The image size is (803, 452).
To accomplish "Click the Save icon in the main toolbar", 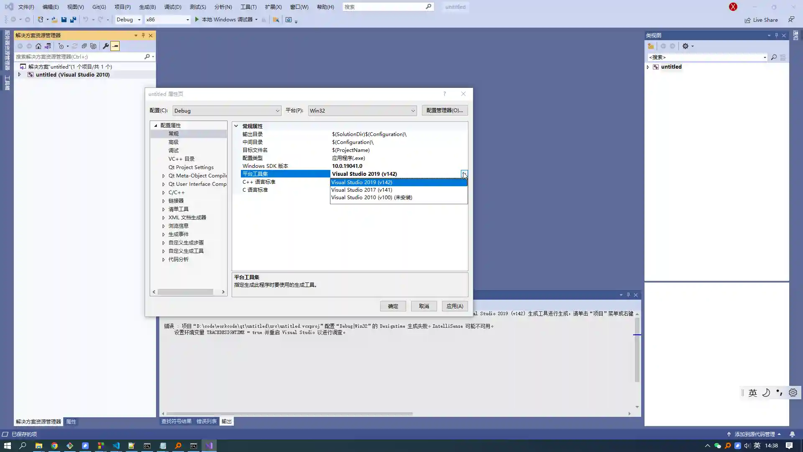I will 64,20.
